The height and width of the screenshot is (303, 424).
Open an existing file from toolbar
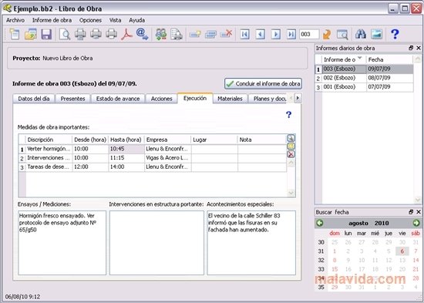31,35
